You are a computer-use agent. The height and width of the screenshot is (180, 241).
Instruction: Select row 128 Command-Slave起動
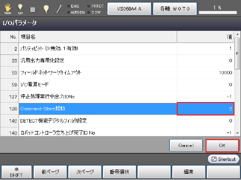117,108
